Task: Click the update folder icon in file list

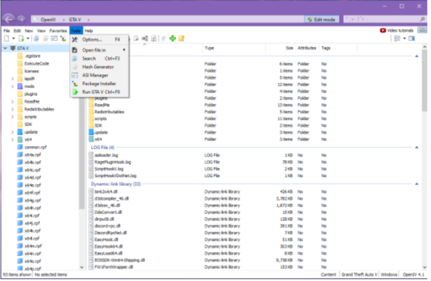Action: pyautogui.click(x=91, y=132)
